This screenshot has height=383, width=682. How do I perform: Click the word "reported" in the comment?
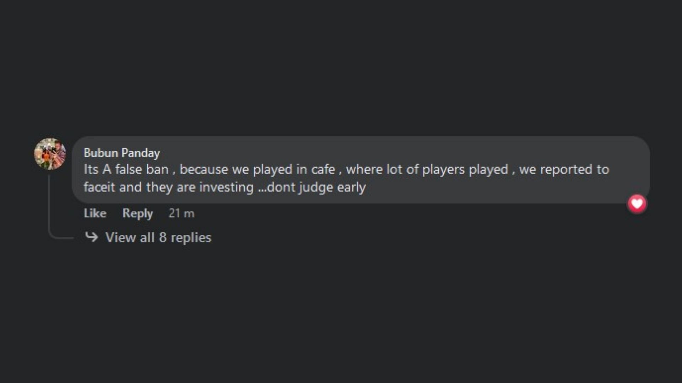point(566,170)
